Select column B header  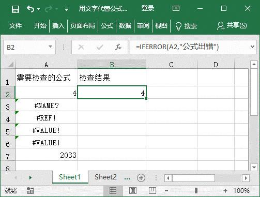(112, 65)
